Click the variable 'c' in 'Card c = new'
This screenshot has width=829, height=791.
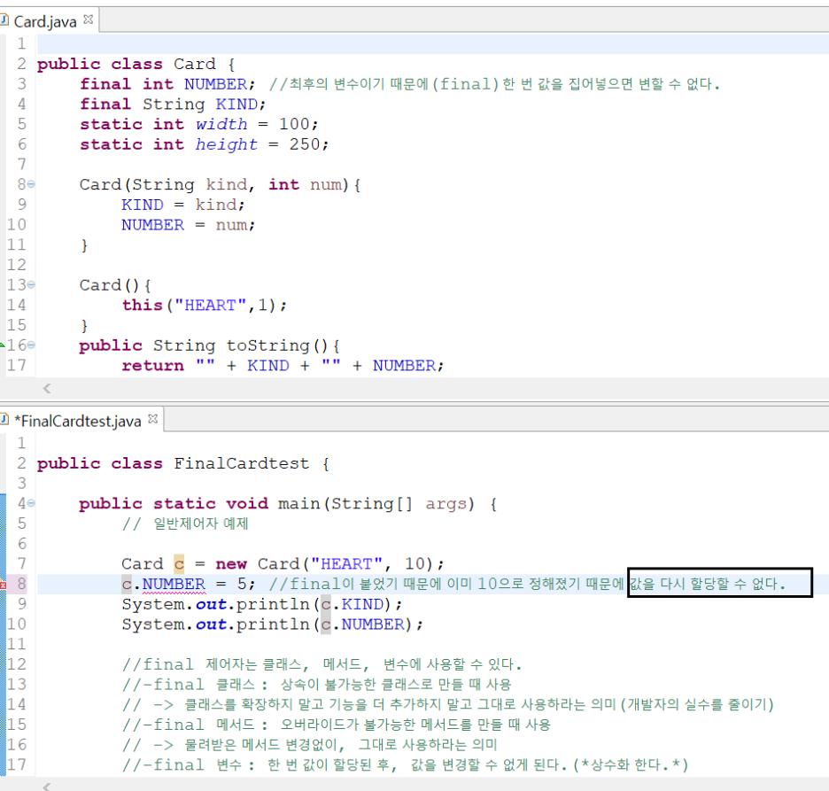coord(179,564)
